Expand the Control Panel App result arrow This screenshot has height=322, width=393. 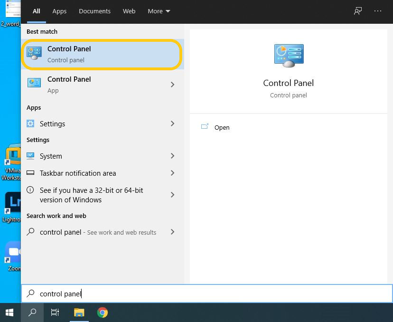172,85
